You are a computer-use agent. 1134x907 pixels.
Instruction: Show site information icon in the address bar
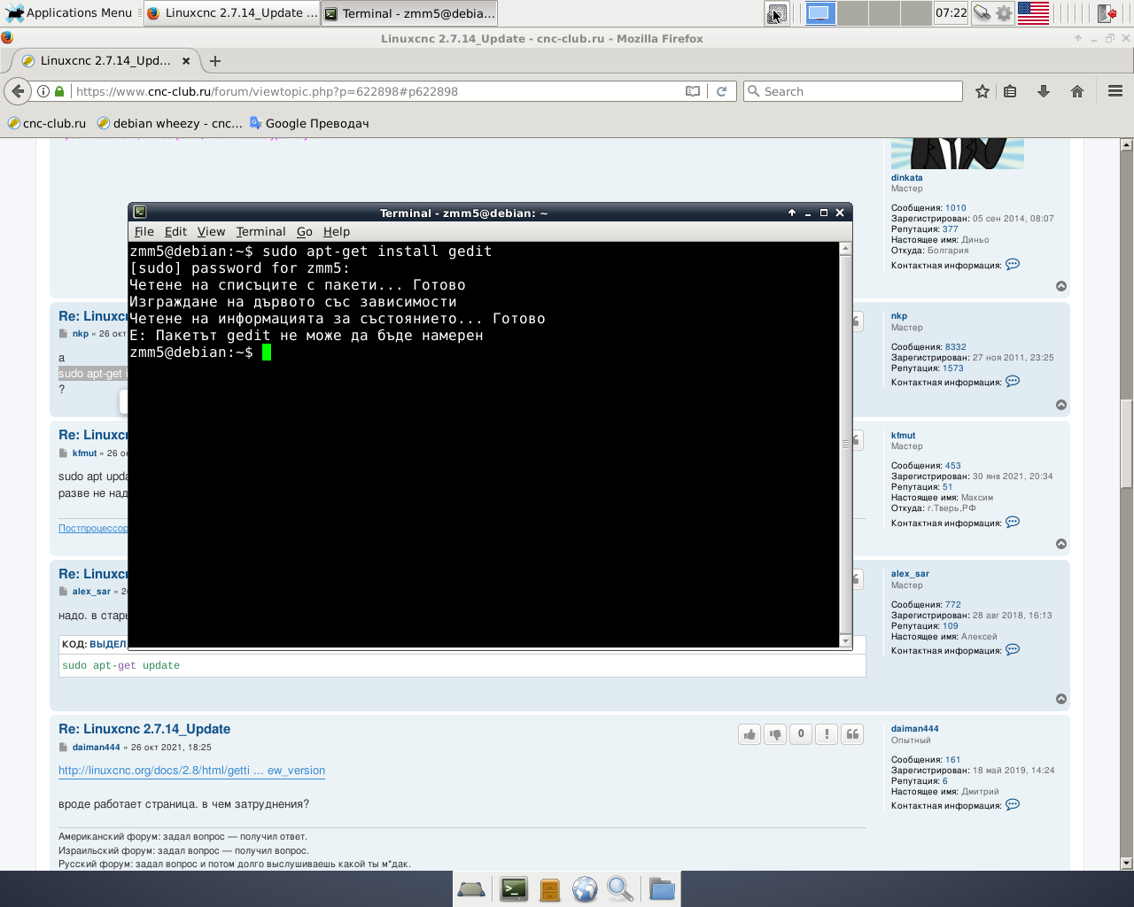[x=43, y=91]
